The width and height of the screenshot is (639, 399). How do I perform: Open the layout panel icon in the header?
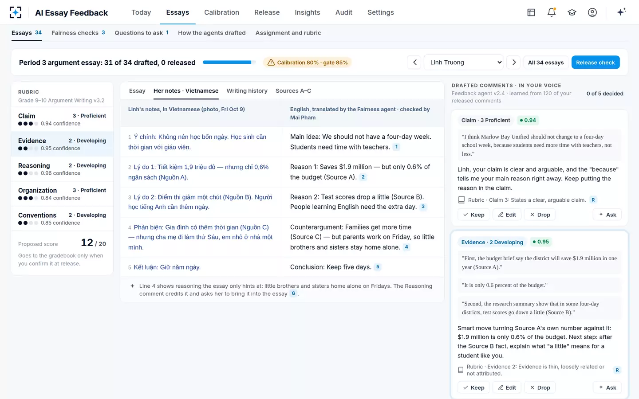coord(531,12)
